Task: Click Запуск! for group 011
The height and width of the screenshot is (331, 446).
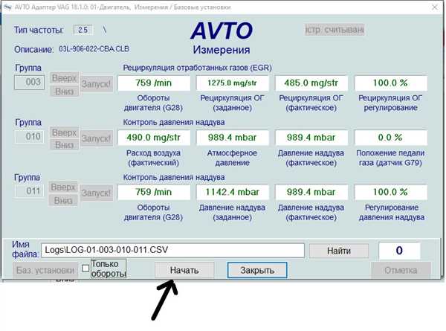Action: 97,193
